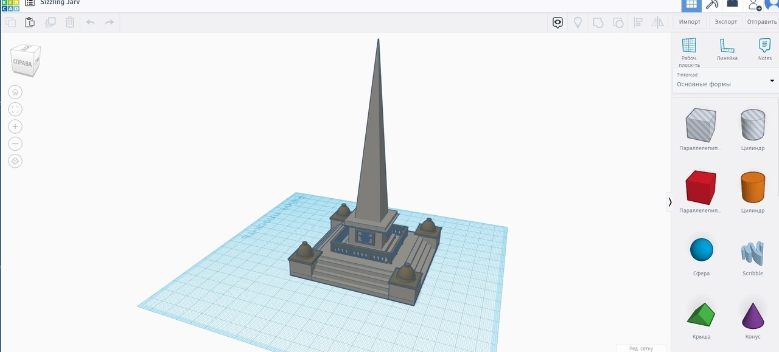Click the Ред. сетку edit grid button
Viewport: 779px width, 352px height.
click(x=641, y=348)
